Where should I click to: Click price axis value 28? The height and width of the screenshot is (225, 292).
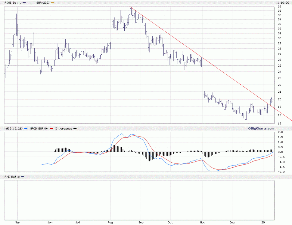[x=280, y=49]
